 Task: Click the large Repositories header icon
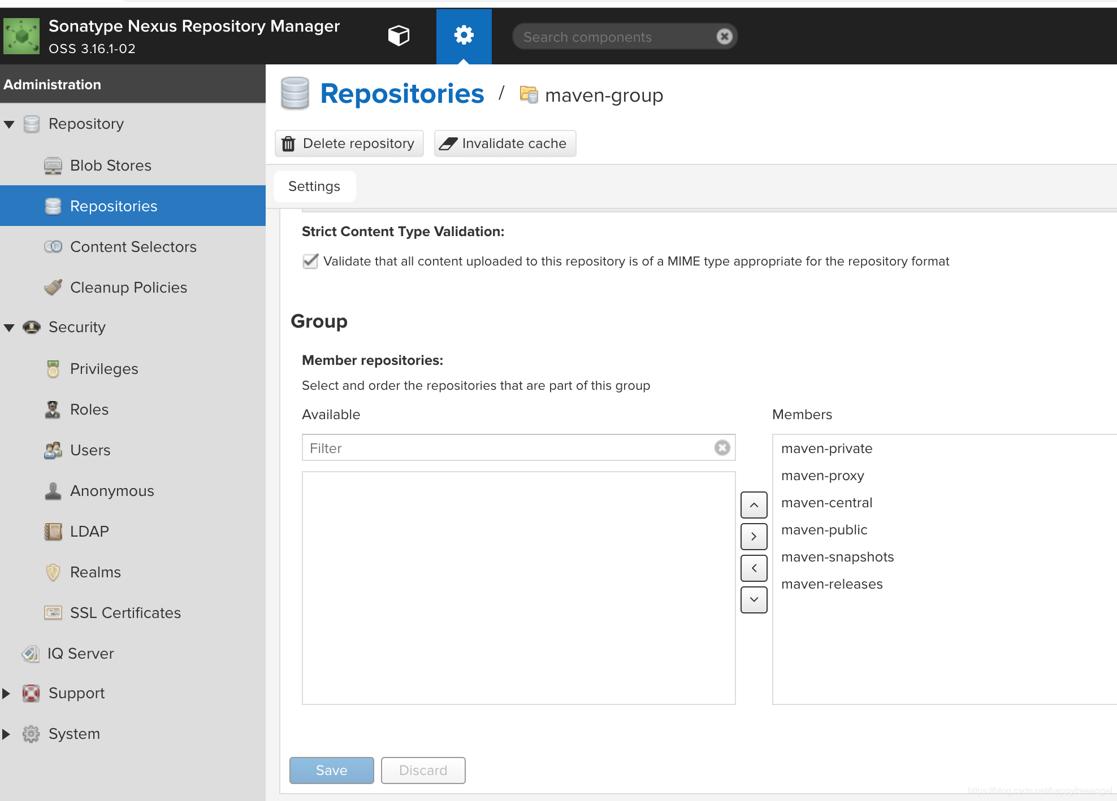pos(295,93)
